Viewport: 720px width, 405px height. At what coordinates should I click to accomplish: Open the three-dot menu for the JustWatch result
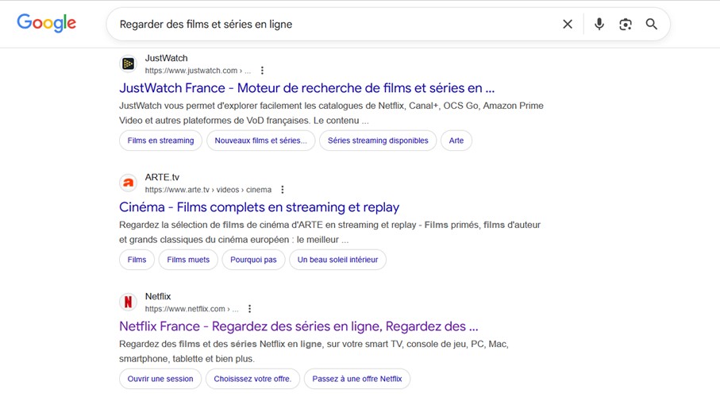click(262, 71)
